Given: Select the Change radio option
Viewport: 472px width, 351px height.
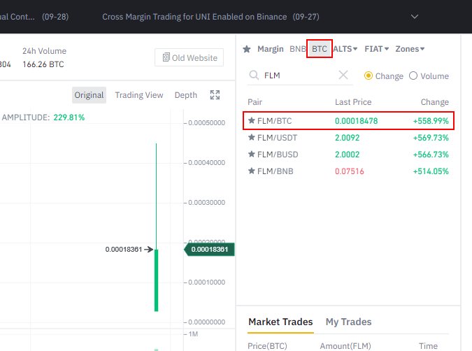Looking at the screenshot, I should (369, 76).
